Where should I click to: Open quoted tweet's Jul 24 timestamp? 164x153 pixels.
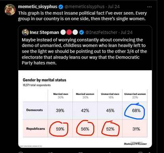pos(126,33)
